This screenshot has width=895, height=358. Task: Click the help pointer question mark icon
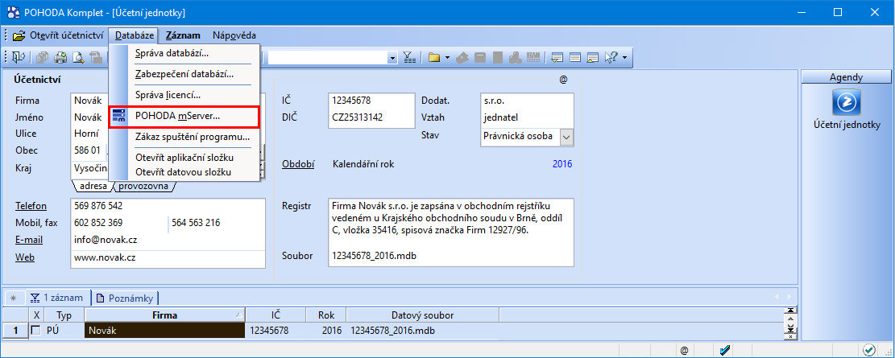click(x=611, y=57)
